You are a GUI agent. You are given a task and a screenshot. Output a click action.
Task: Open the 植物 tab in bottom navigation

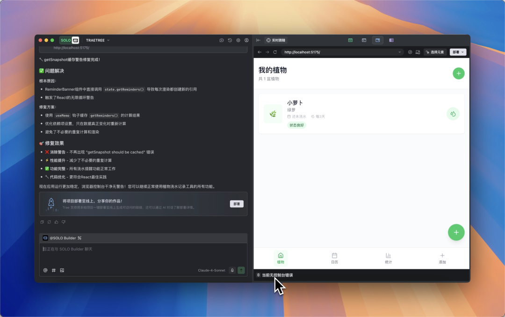[281, 258]
